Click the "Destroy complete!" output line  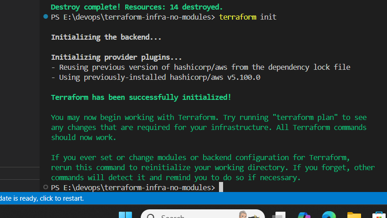pos(137,7)
